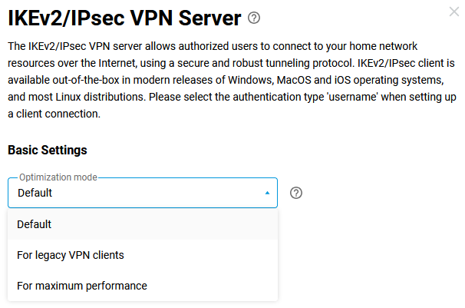Close the IKEv2/IPsec VPN Server panel
This screenshot has width=465, height=308.
tap(453, 12)
